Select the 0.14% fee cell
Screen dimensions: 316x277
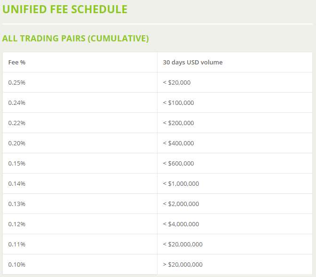(x=80, y=183)
